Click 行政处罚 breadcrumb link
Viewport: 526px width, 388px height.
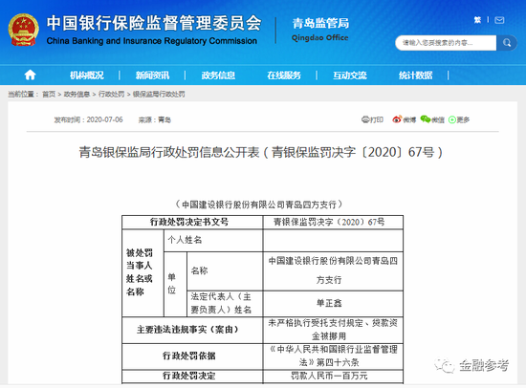(x=111, y=95)
